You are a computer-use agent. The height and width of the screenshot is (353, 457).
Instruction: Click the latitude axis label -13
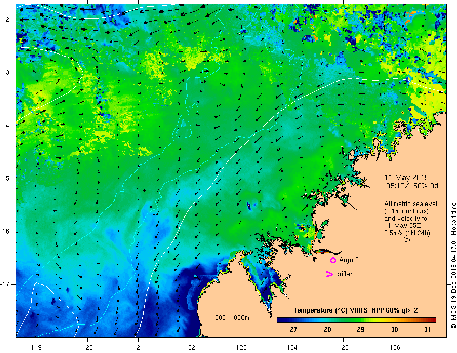pos(6,73)
